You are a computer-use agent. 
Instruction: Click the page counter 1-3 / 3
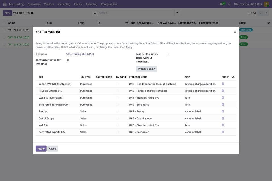pyautogui.click(x=252, y=13)
